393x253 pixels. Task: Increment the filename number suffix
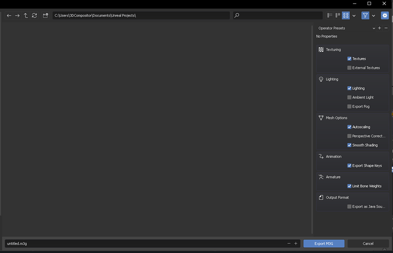(296, 243)
